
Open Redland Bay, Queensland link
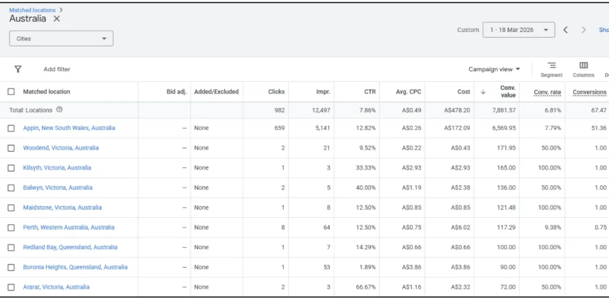click(70, 247)
